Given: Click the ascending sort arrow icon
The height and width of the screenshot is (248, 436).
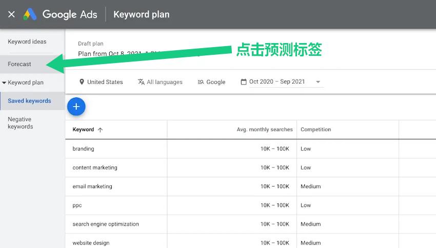Looking at the screenshot, I should (101, 130).
